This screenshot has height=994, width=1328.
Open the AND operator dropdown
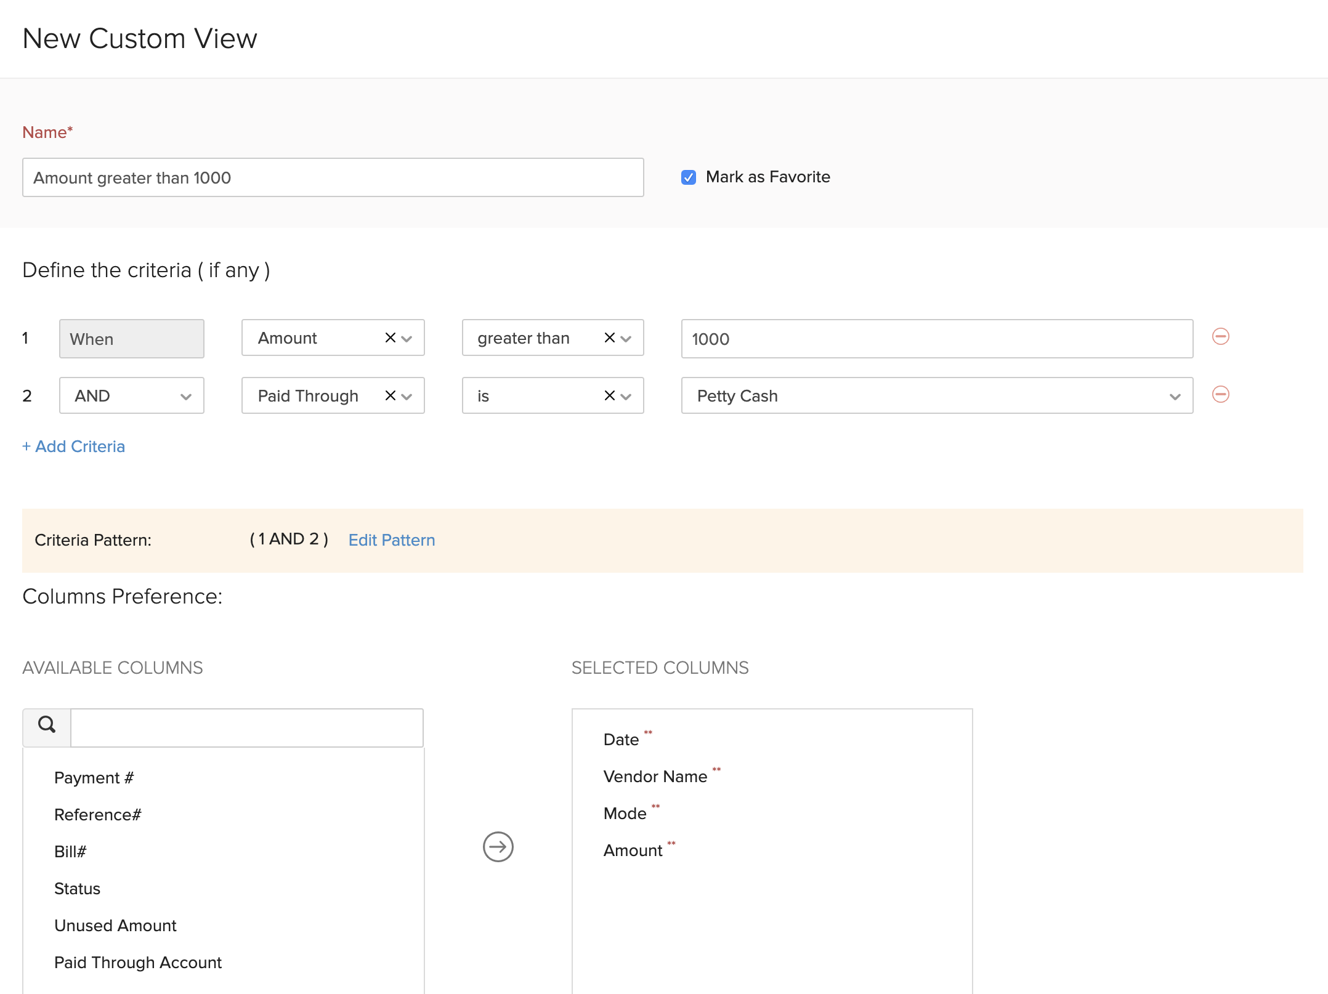coord(187,395)
